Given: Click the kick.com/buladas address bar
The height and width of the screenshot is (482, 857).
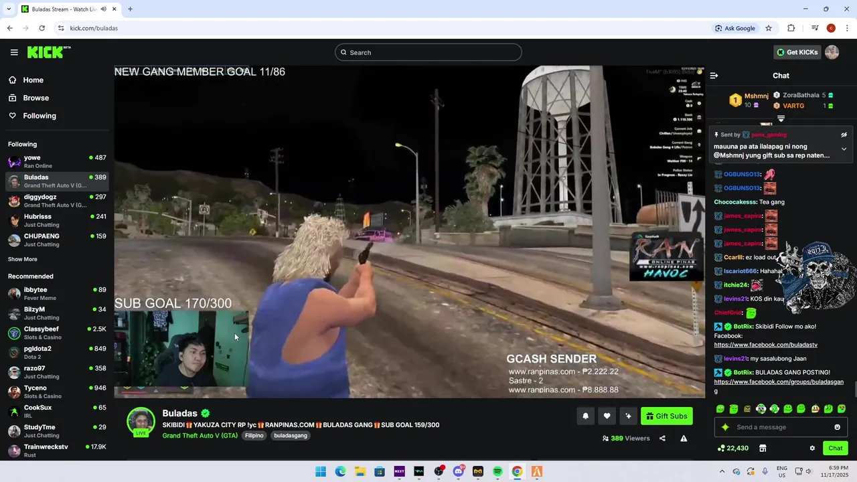Looking at the screenshot, I should 382,28.
